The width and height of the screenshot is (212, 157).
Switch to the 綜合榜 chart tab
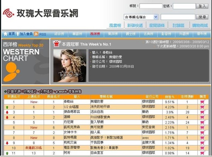(59, 34)
